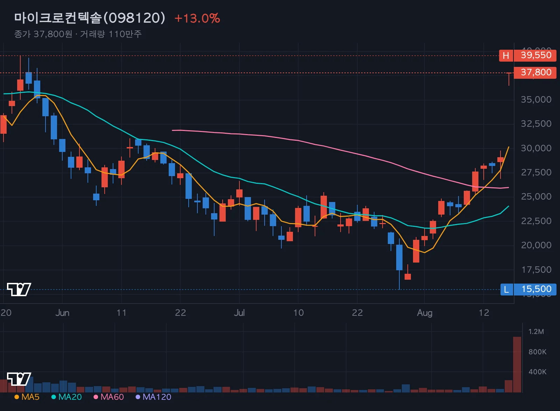This screenshot has width=560, height=411.
Task: Click the 27,500 price axis label
Action: click(x=536, y=172)
